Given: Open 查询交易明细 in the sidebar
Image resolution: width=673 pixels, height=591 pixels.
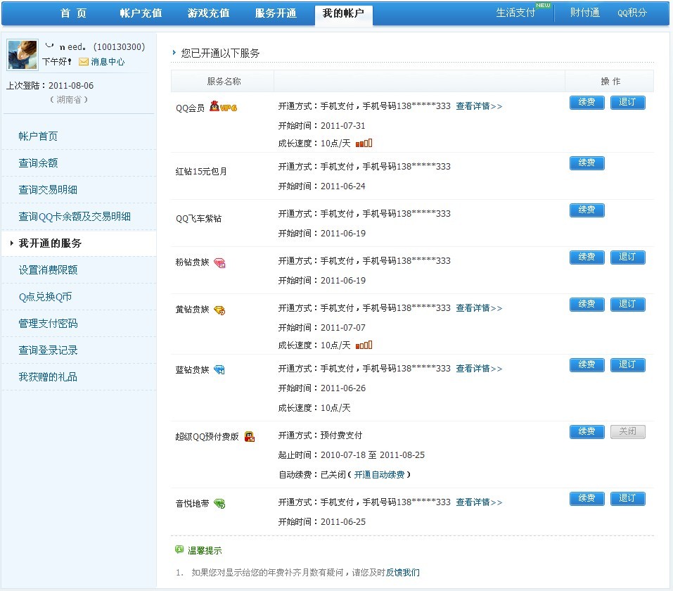Looking at the screenshot, I should [x=48, y=189].
